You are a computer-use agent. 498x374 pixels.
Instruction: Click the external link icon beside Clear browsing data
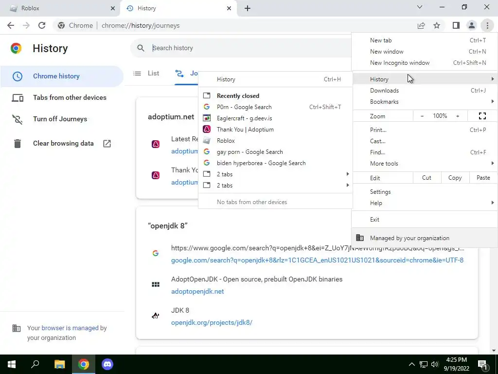point(107,144)
